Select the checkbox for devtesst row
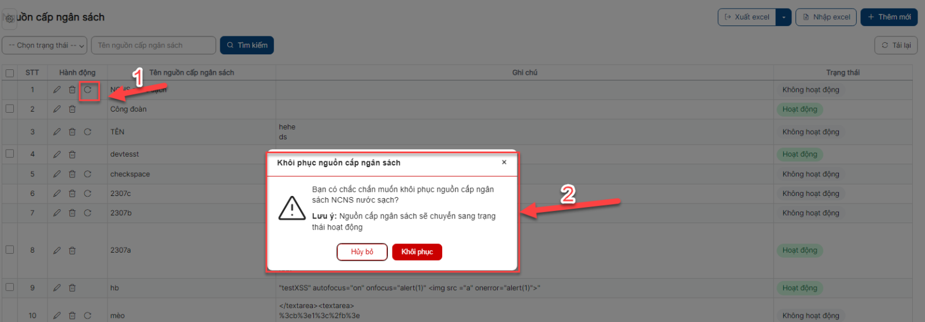925x322 pixels. click(10, 154)
